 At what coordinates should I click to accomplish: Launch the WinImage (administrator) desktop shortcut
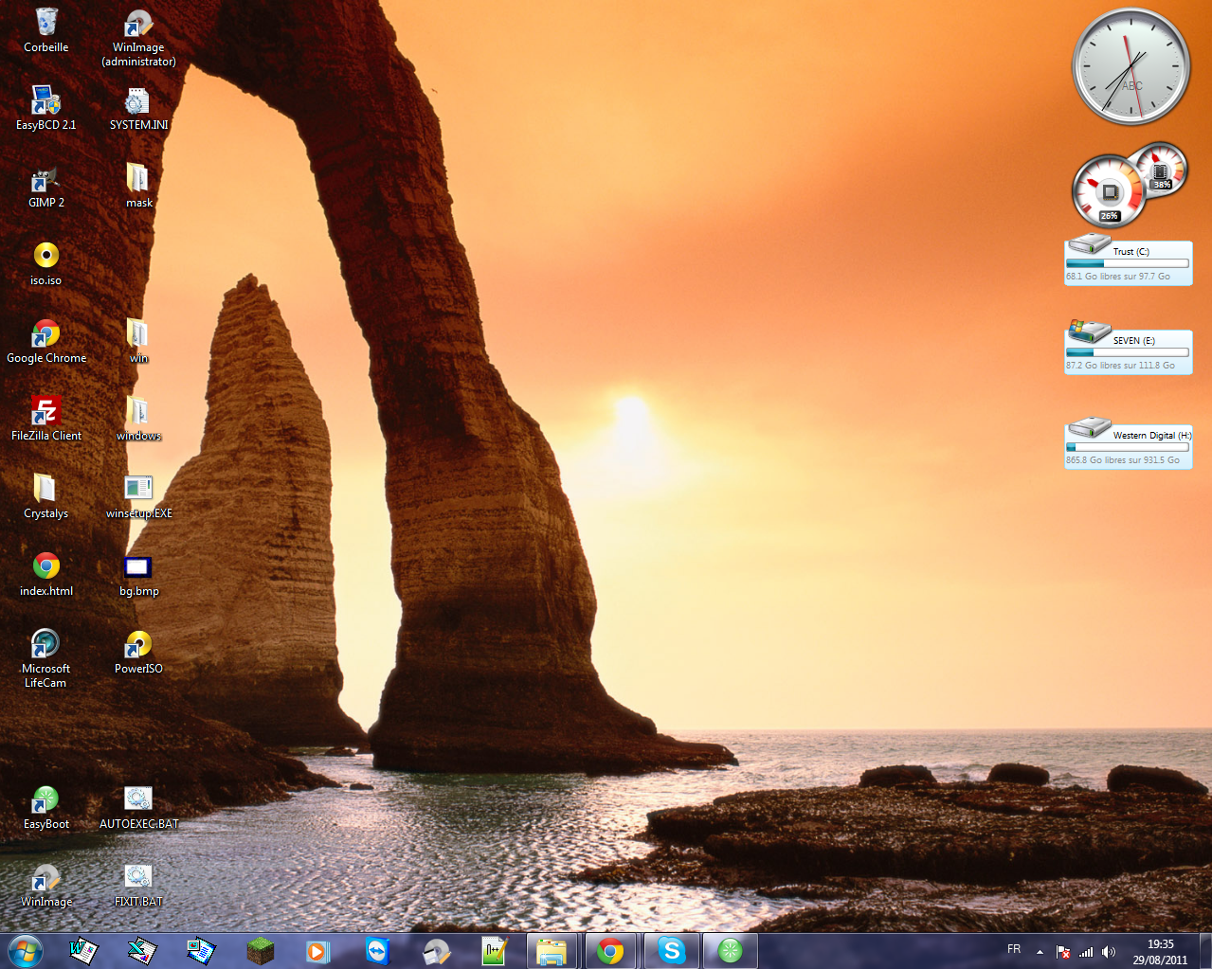pos(138,38)
